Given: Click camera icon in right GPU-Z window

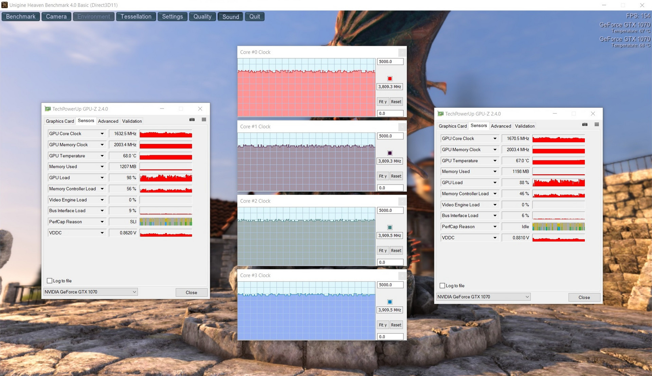Looking at the screenshot, I should (585, 124).
